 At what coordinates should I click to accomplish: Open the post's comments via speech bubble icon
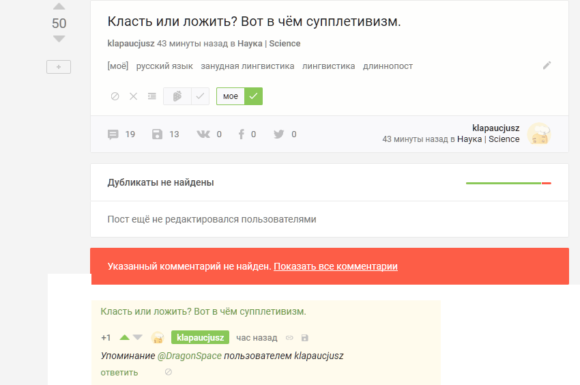click(113, 134)
